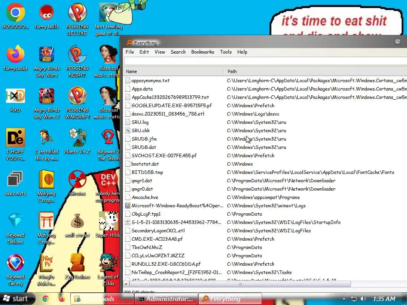Viewport: 407px width, 305px height.
Task: Switch to the Everything taskbar button
Action: coord(230,299)
